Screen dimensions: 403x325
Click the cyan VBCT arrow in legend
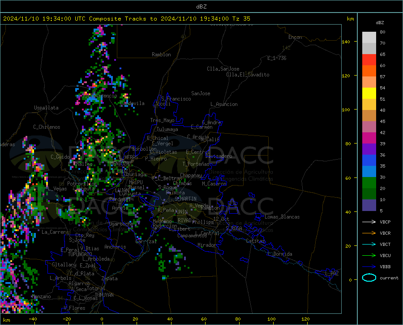369,244
